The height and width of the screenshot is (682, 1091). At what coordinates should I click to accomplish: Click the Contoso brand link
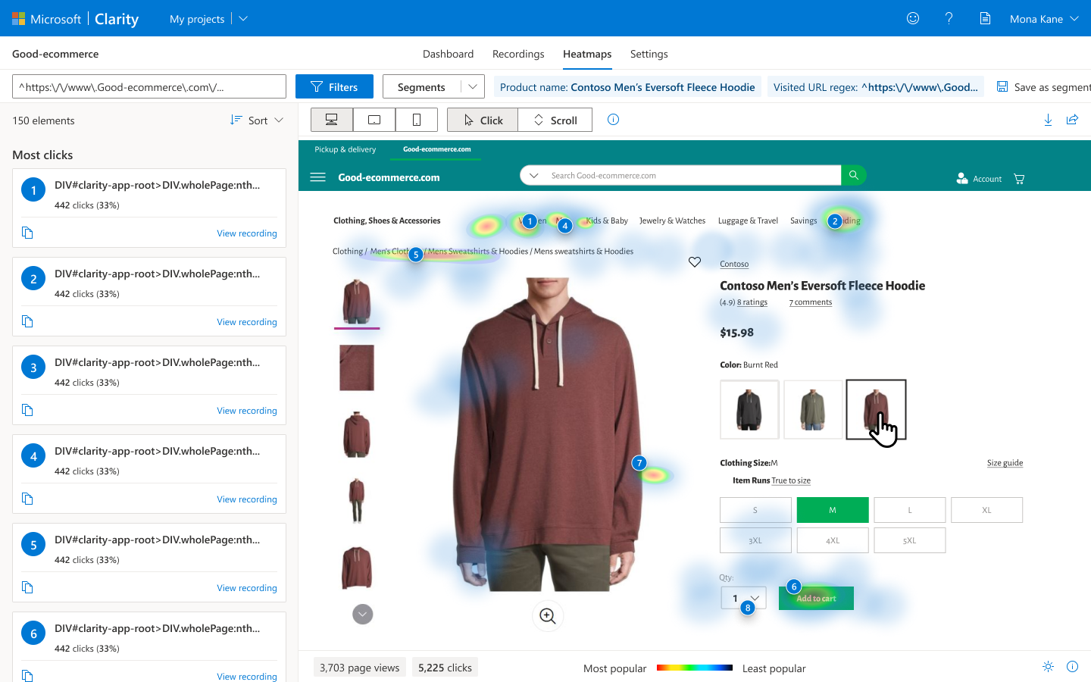734,264
